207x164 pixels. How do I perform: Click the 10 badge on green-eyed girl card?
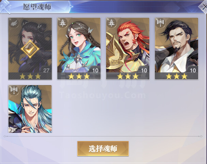pos(95,70)
